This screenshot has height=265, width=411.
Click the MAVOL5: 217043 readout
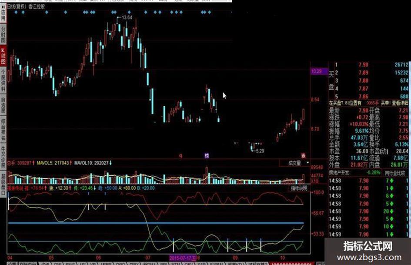[x=53, y=163]
